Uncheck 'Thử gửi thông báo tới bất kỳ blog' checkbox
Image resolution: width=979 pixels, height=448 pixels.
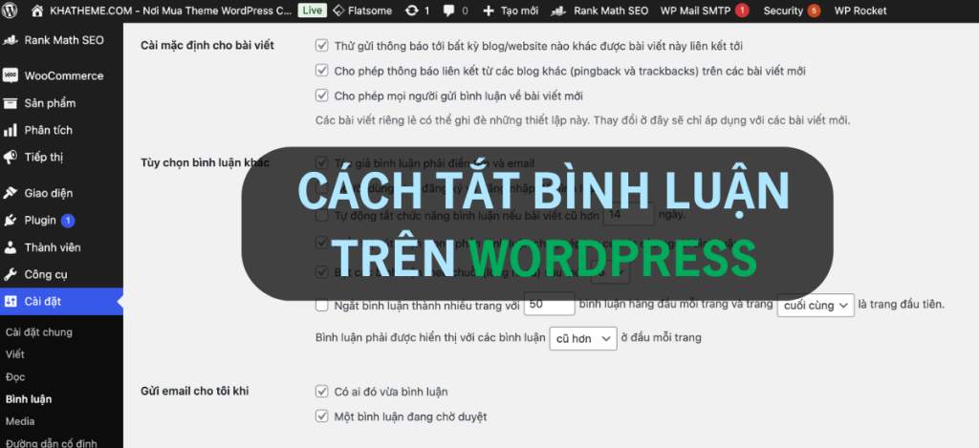point(321,46)
